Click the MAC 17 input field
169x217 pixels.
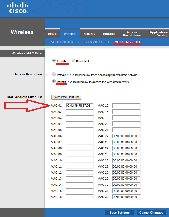(x=126, y=106)
